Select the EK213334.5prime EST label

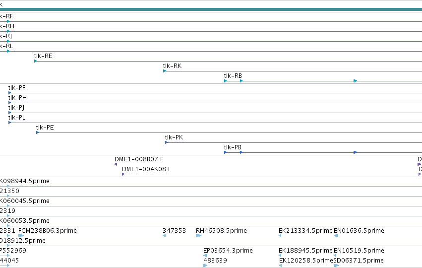[306, 231]
